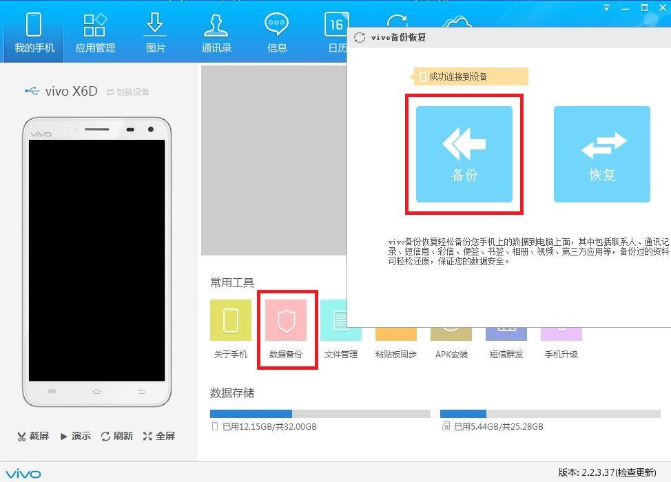Screen dimensions: 671x482
Task: Click the phone icon beside 已用12.15GB
Action: tap(215, 426)
